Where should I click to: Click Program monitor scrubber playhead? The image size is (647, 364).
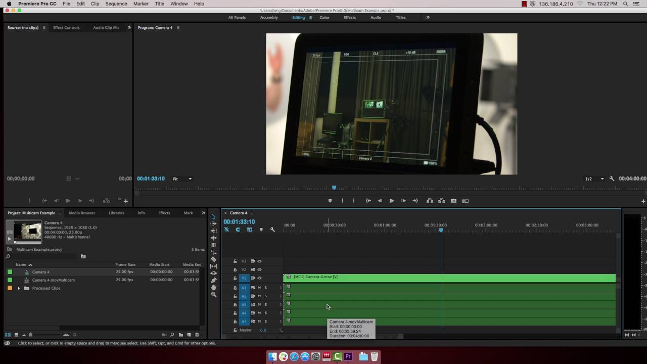coord(334,188)
